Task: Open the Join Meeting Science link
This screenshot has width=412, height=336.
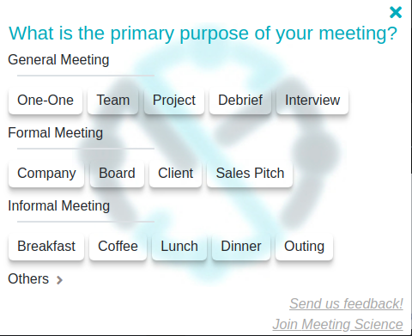Action: (337, 325)
